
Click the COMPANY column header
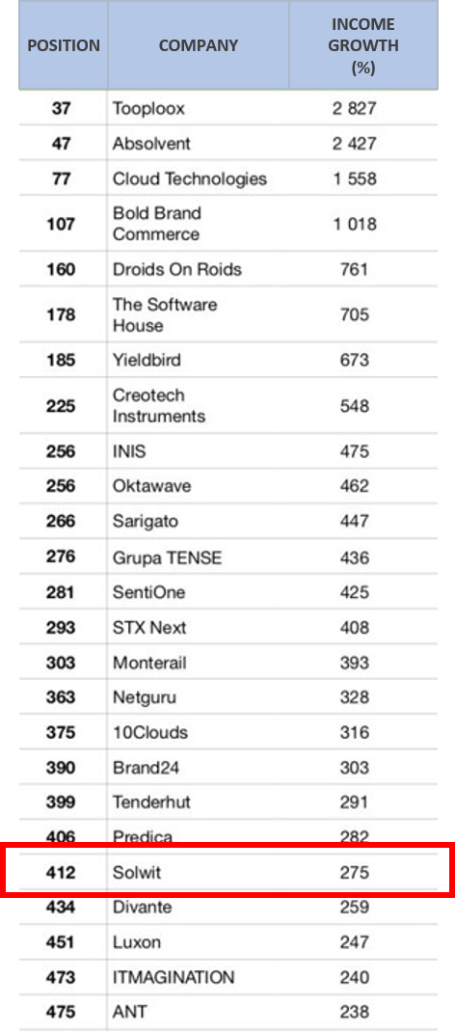coord(198,45)
